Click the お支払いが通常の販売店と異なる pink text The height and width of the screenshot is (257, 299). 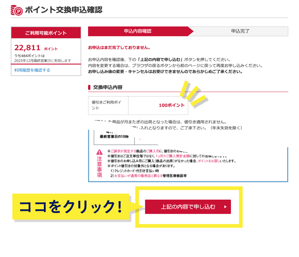coord(138,176)
